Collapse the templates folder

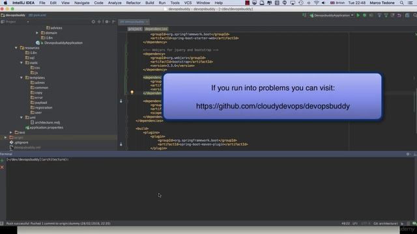pos(22,78)
